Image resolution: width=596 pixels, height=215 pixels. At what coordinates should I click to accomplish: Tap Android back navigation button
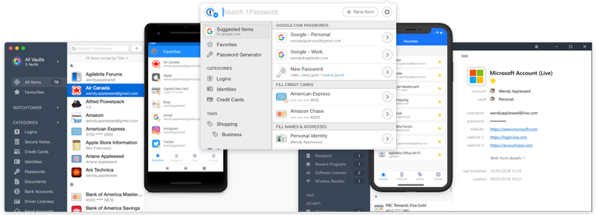[x=167, y=168]
